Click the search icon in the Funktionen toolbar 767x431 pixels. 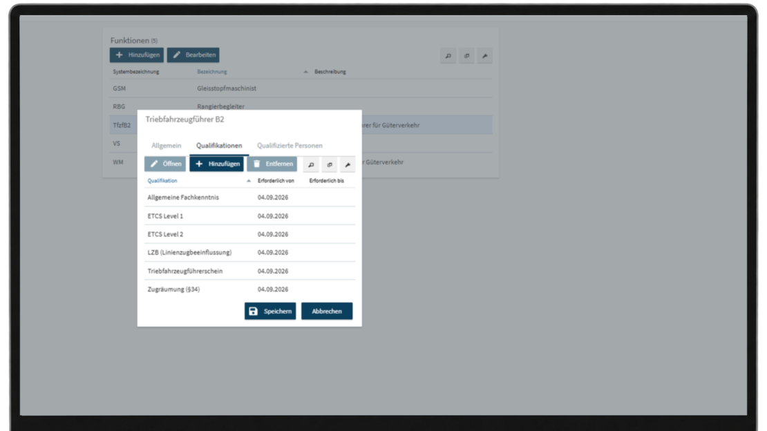coord(448,56)
